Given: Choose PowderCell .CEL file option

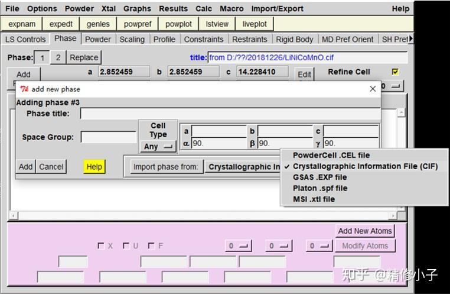Looking at the screenshot, I should (331, 155).
